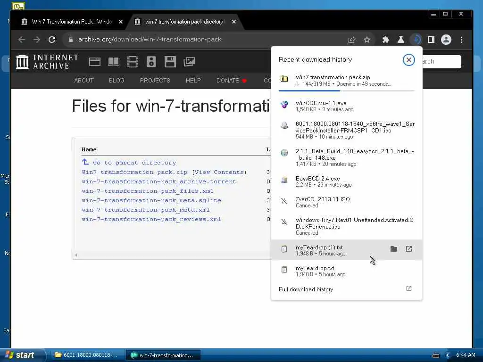483x362 pixels.
Task: Select the myTeardrop.txt download entry
Action: click(346, 271)
